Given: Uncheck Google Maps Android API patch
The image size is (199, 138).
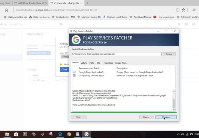Looking at the screenshot, I should pos(74,72).
